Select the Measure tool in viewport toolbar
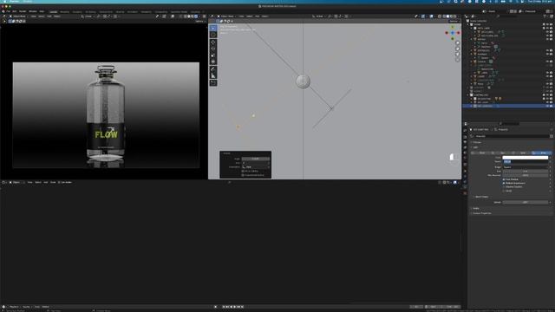 coord(213,75)
